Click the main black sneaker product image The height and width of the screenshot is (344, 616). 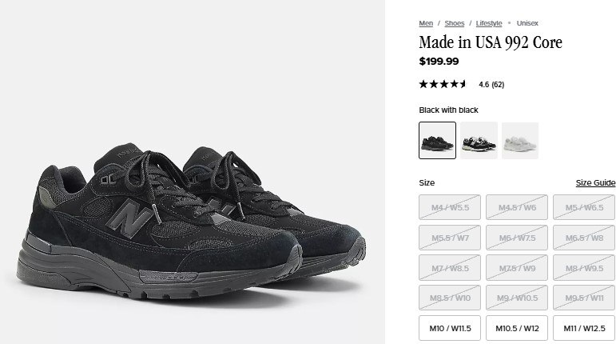coord(191,220)
